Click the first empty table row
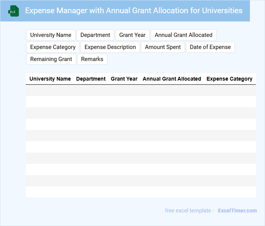265x226 pixels. coord(140,90)
